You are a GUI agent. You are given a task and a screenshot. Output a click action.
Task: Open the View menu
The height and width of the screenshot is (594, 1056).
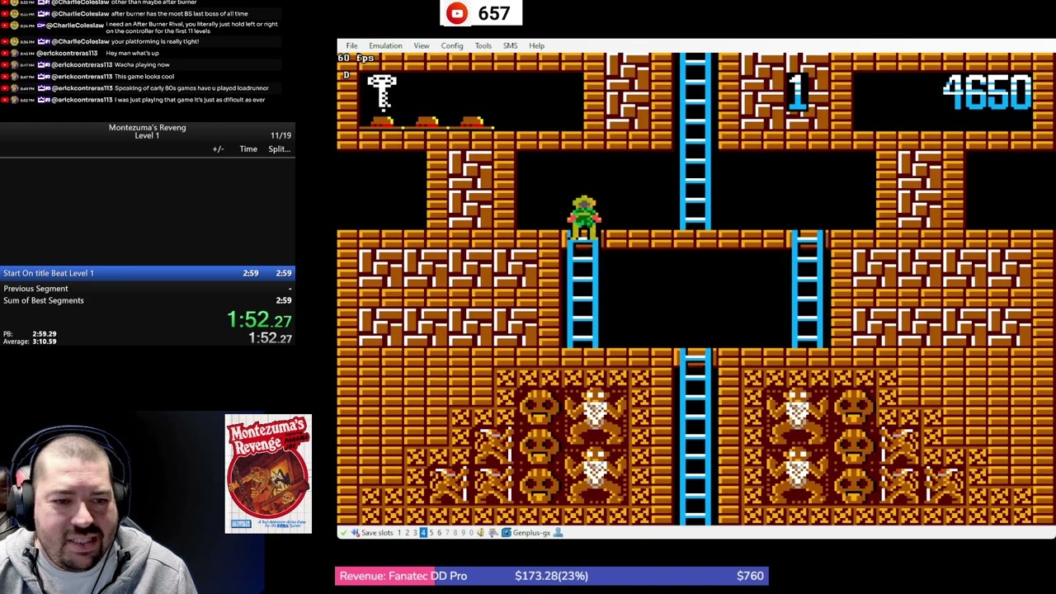(422, 46)
